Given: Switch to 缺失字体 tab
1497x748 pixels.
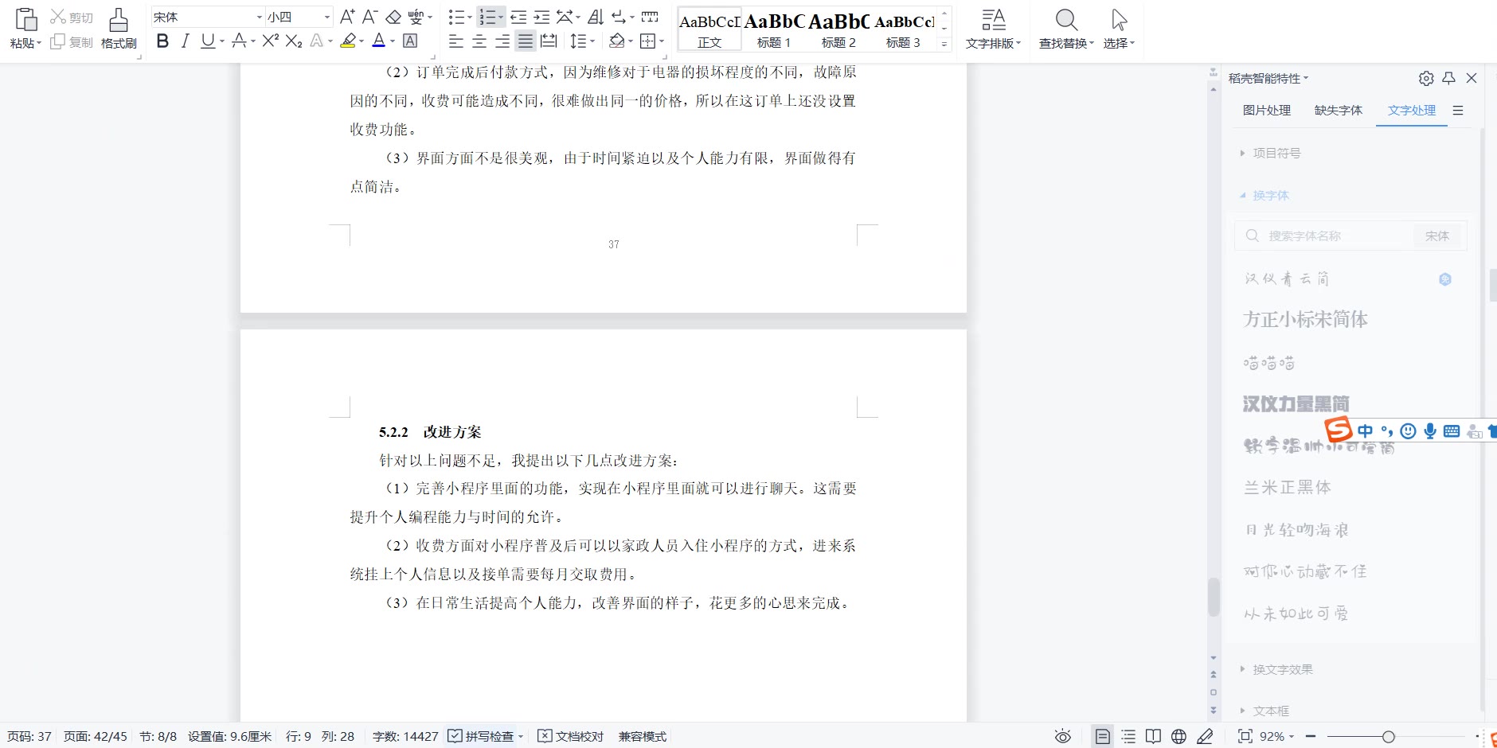Looking at the screenshot, I should [1339, 111].
